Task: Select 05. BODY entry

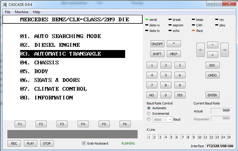Action: pos(34,71)
